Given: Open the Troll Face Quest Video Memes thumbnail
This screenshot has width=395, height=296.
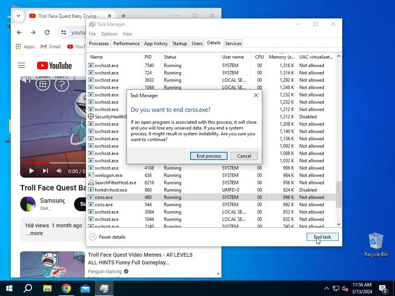Looking at the screenshot, I should 52,264.
